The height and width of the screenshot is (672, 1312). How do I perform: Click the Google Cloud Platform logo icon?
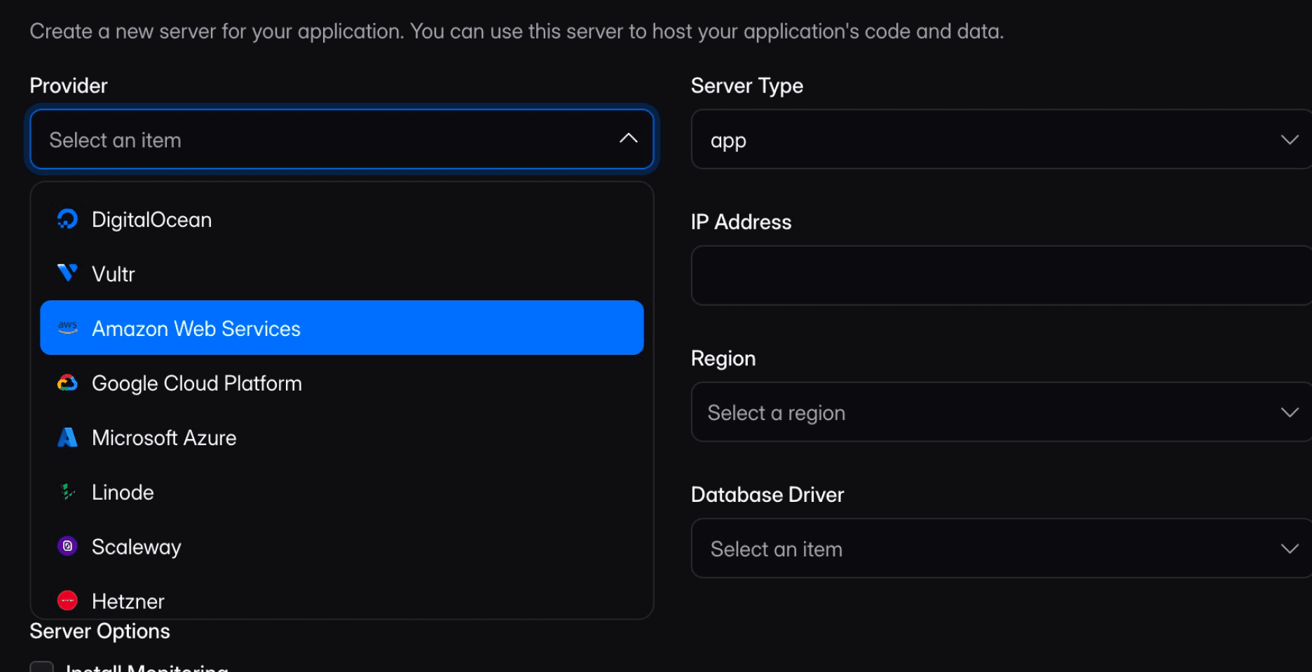(x=67, y=383)
